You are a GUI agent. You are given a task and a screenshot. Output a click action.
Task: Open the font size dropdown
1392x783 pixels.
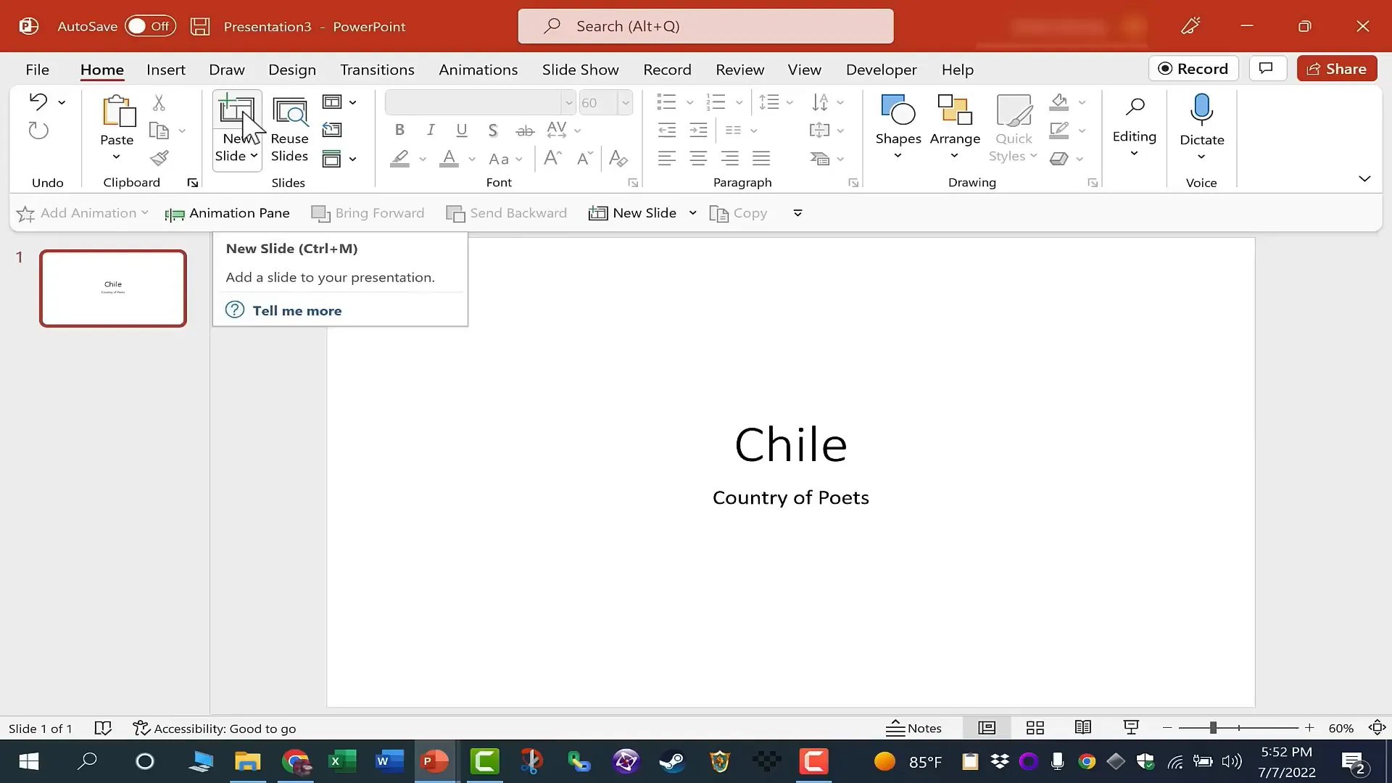(x=625, y=102)
